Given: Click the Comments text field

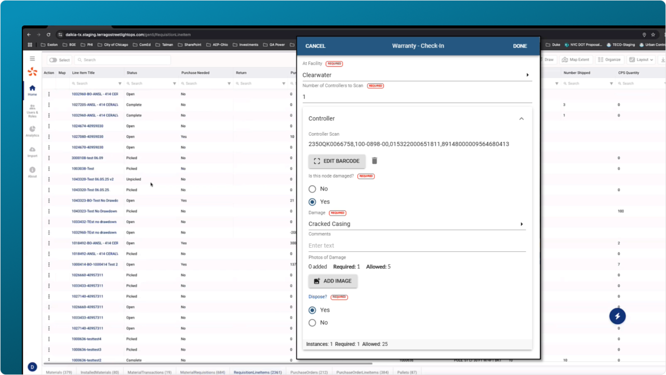Looking at the screenshot, I should (417, 246).
